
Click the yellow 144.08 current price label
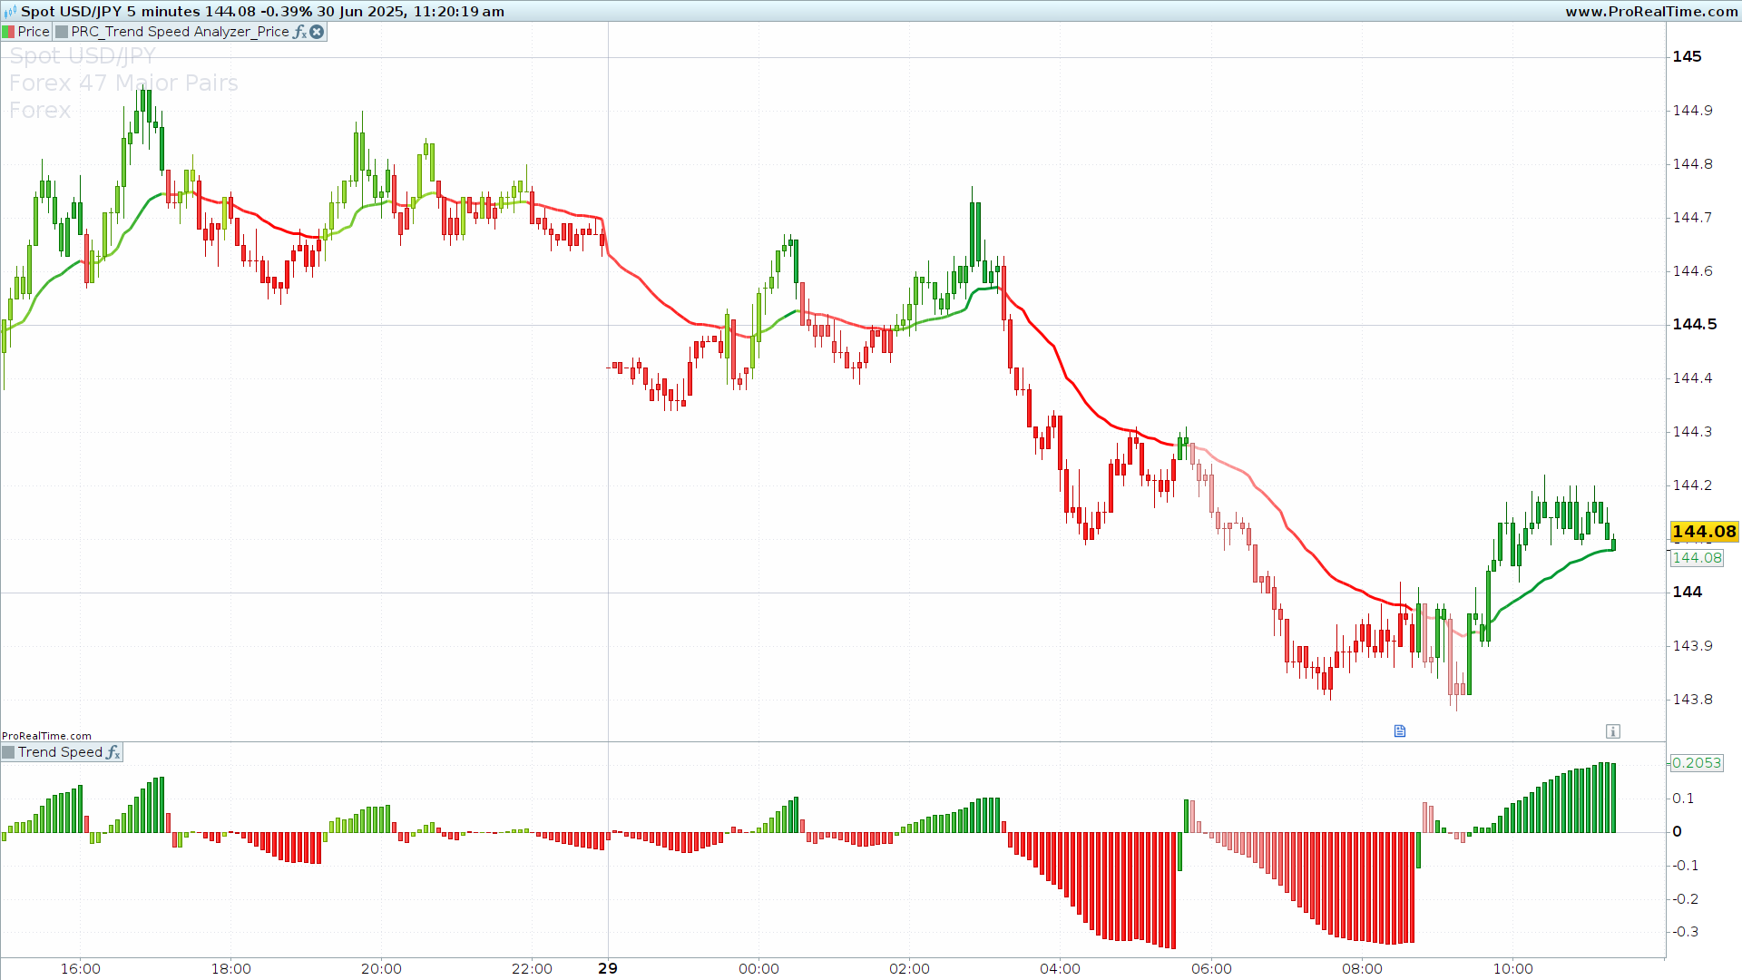click(1704, 532)
